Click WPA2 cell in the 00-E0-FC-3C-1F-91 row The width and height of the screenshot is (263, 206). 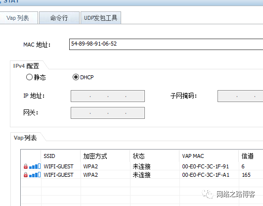tap(90, 166)
